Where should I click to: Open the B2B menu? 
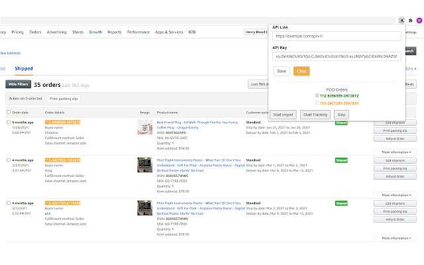[x=192, y=32]
